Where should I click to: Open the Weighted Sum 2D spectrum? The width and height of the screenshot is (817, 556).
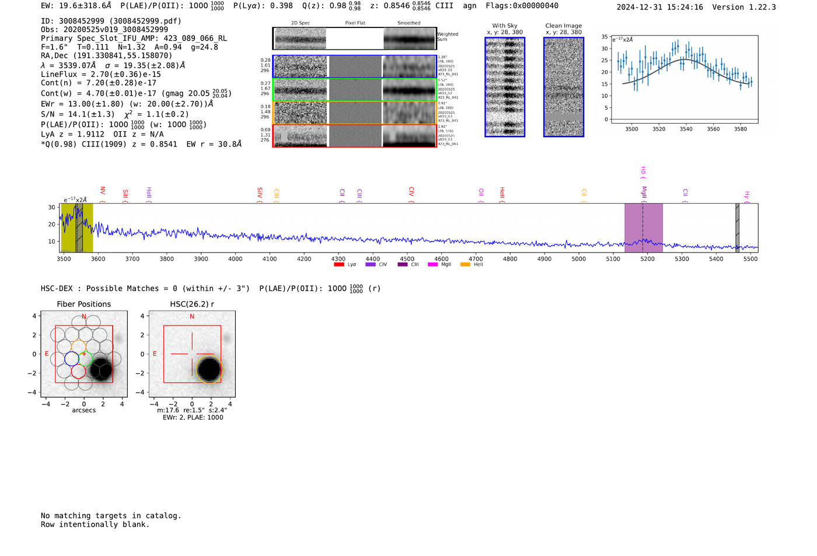coord(300,39)
